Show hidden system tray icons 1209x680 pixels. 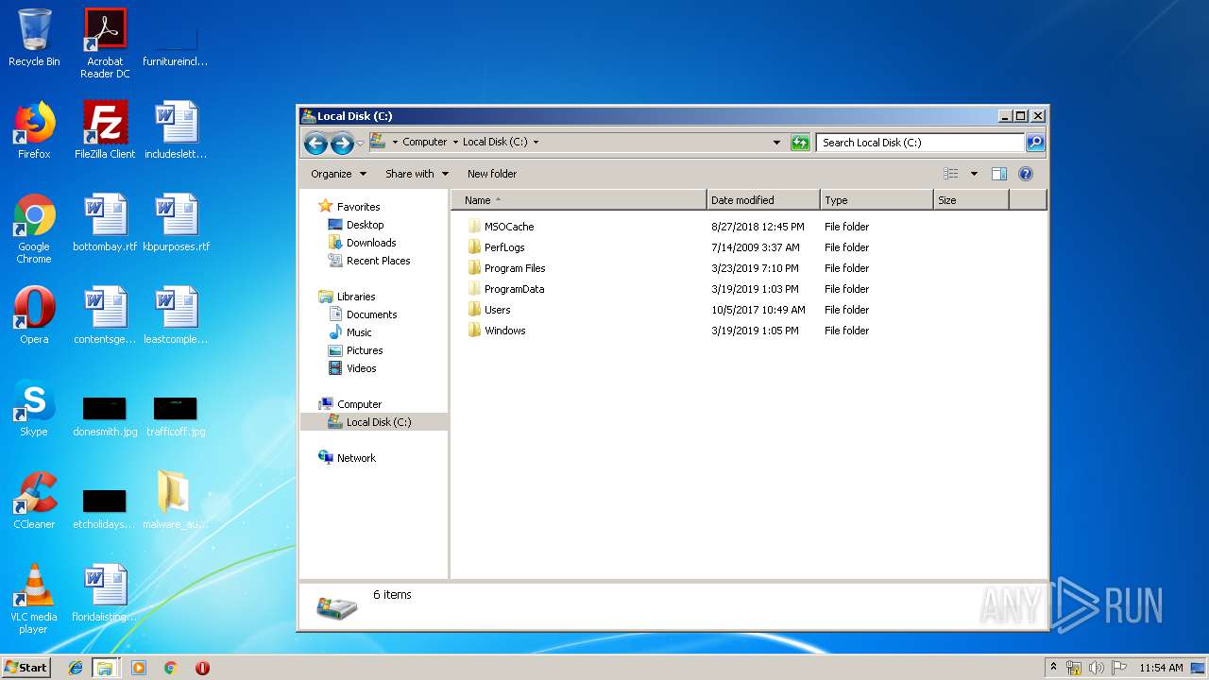(1053, 668)
